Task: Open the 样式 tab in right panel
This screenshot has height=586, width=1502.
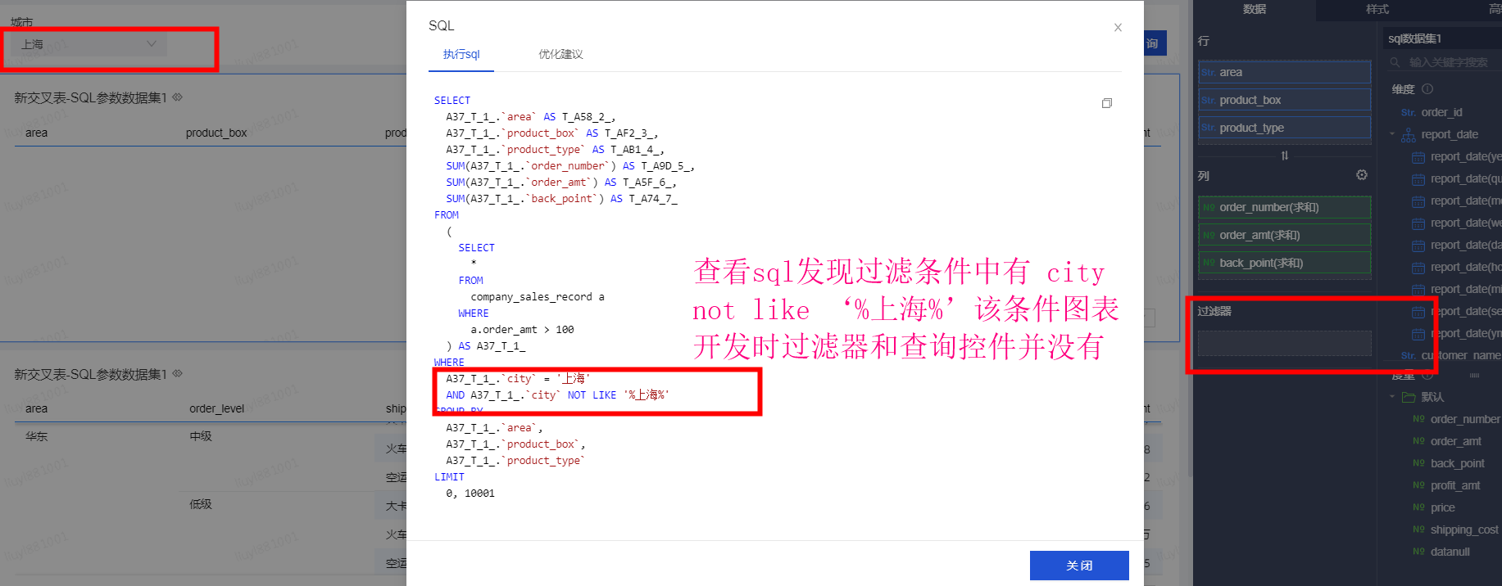Action: [1377, 9]
